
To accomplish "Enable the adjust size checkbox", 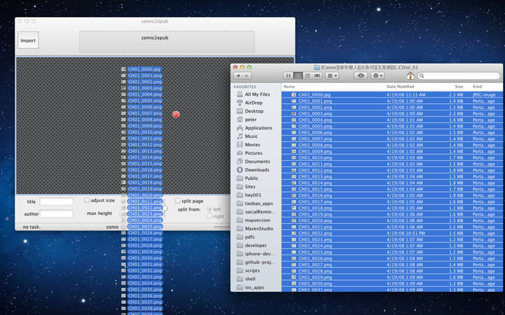I will (x=87, y=200).
